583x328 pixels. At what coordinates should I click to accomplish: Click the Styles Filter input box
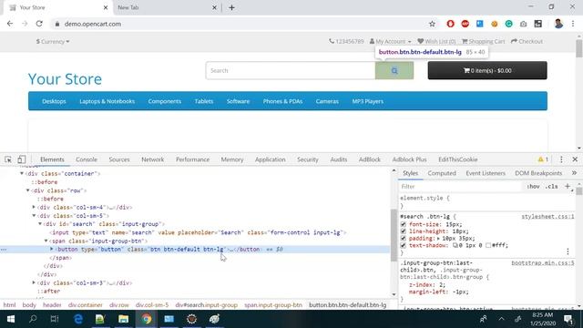(460, 186)
